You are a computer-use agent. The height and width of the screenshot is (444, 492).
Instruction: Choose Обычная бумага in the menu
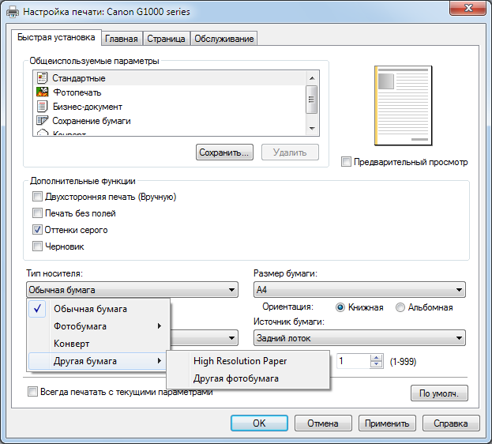click(99, 309)
